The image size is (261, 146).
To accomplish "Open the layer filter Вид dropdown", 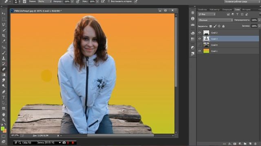I will pyautogui.click(x=207, y=14).
